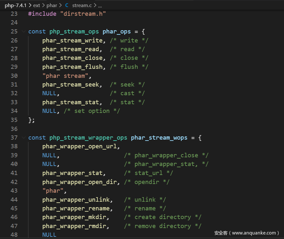Place cursor on phar_stream_write function name
284x239 pixels.
pos(72,41)
